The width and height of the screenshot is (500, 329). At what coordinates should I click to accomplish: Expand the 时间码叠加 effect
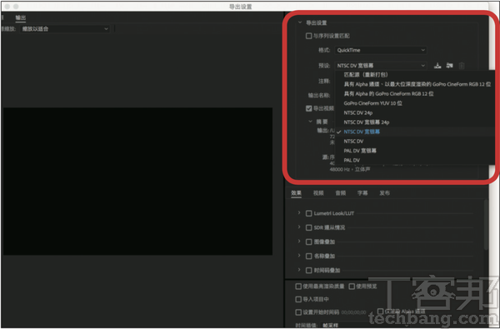click(299, 270)
